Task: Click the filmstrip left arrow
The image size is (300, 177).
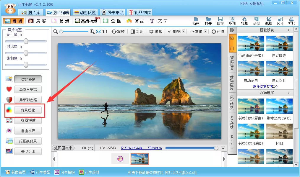Action: (x=54, y=159)
